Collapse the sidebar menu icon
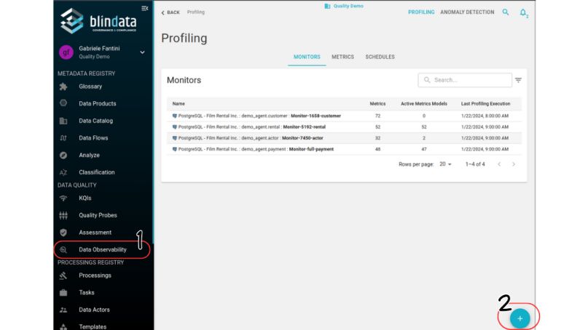The width and height of the screenshot is (583, 330). pyautogui.click(x=144, y=8)
